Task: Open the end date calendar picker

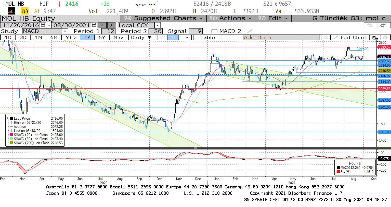Action: pyautogui.click(x=94, y=25)
